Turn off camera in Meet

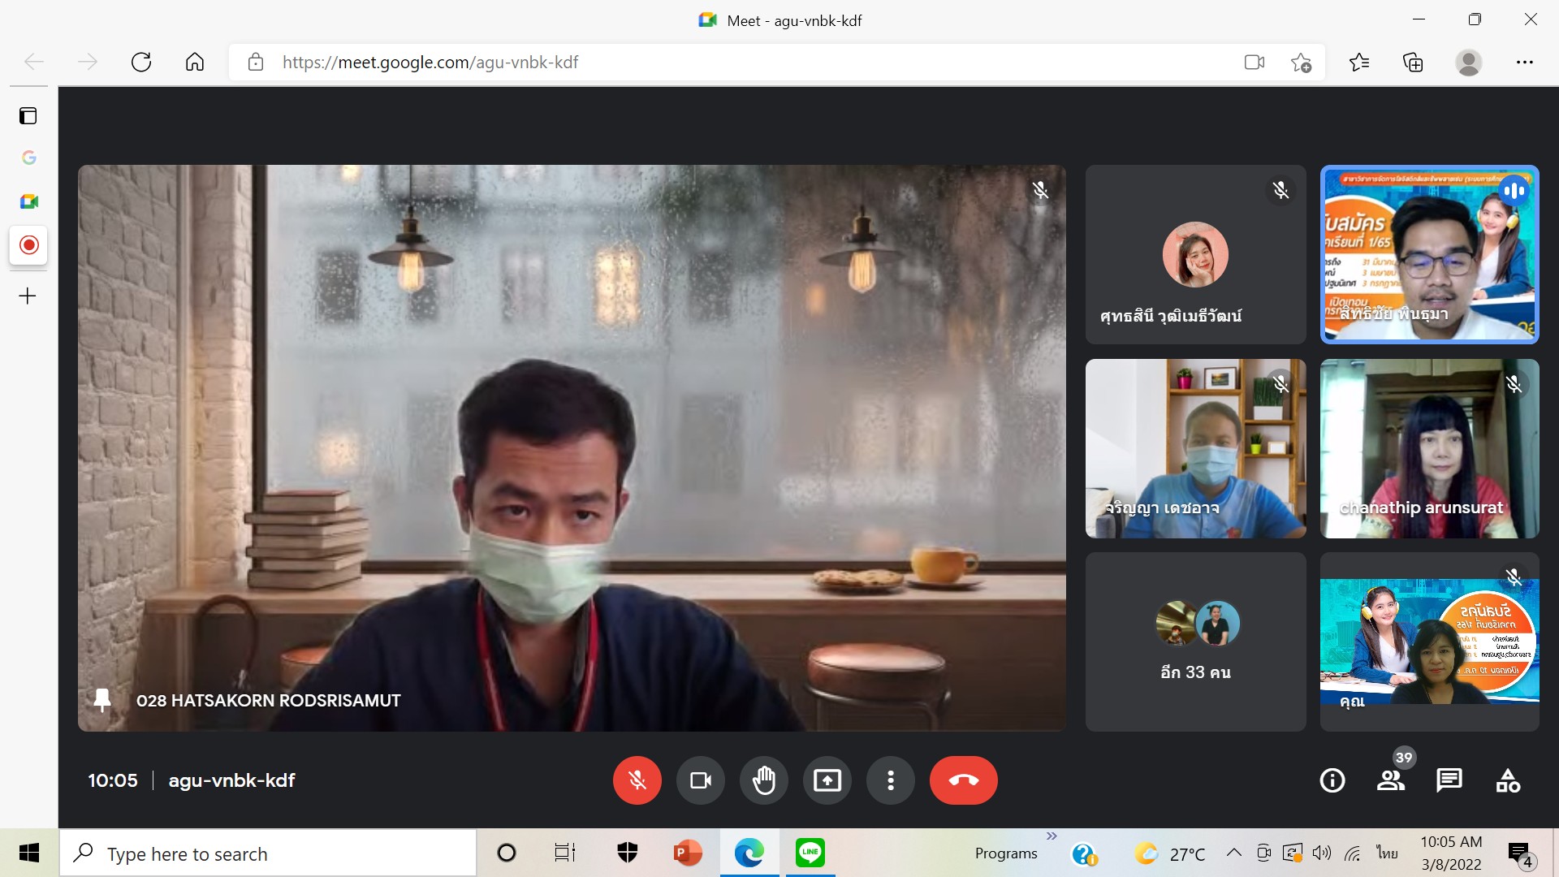pos(700,780)
